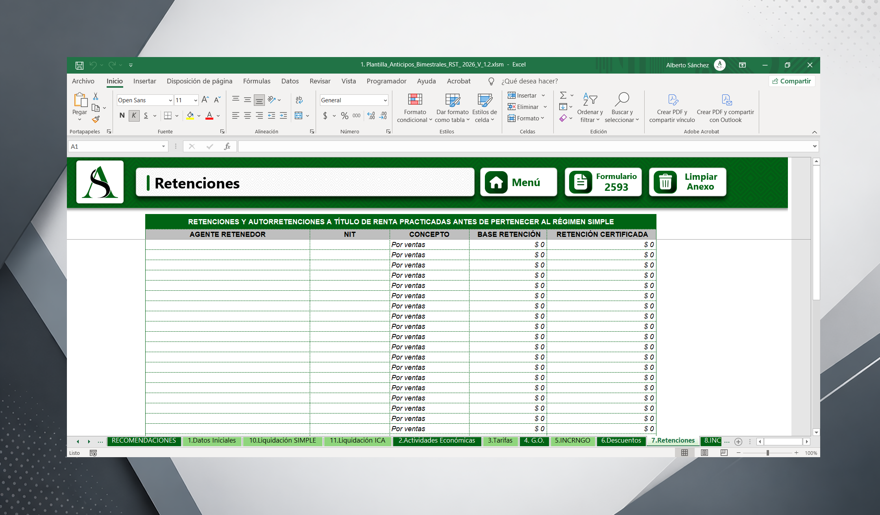Switch to Page Layout view in status bar
880x515 pixels.
pyautogui.click(x=704, y=453)
